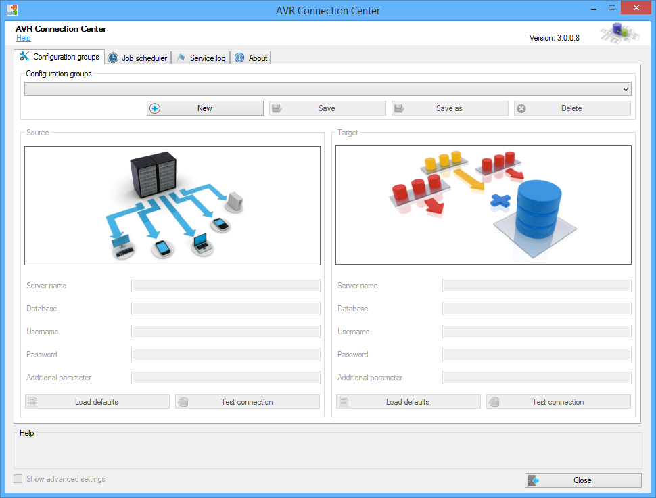Image resolution: width=656 pixels, height=498 pixels.
Task: Click Source Load defaults button
Action: [x=97, y=402]
